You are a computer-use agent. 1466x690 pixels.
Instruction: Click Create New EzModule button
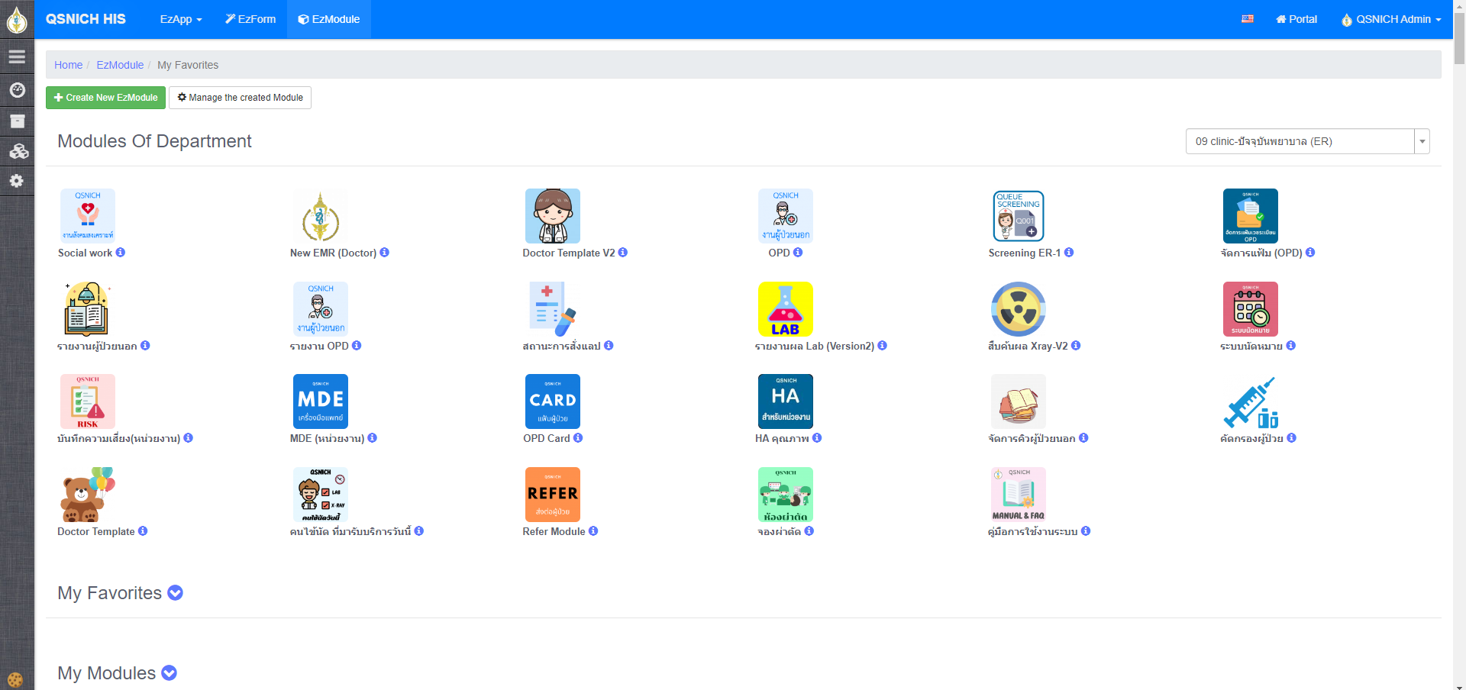(105, 98)
